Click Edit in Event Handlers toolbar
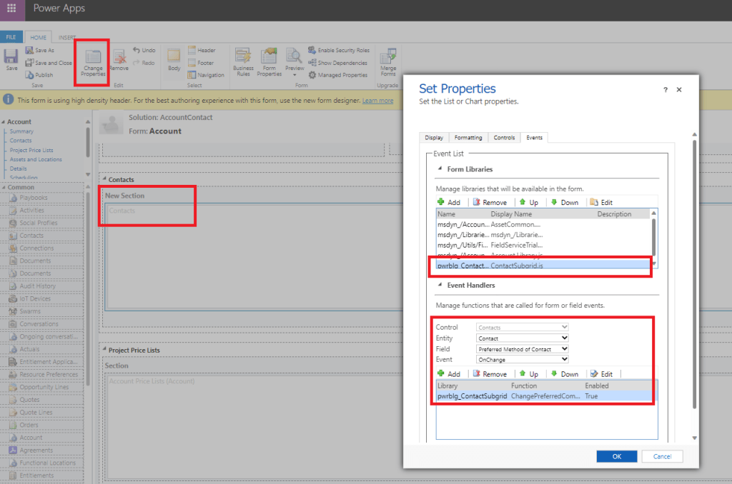 601,373
